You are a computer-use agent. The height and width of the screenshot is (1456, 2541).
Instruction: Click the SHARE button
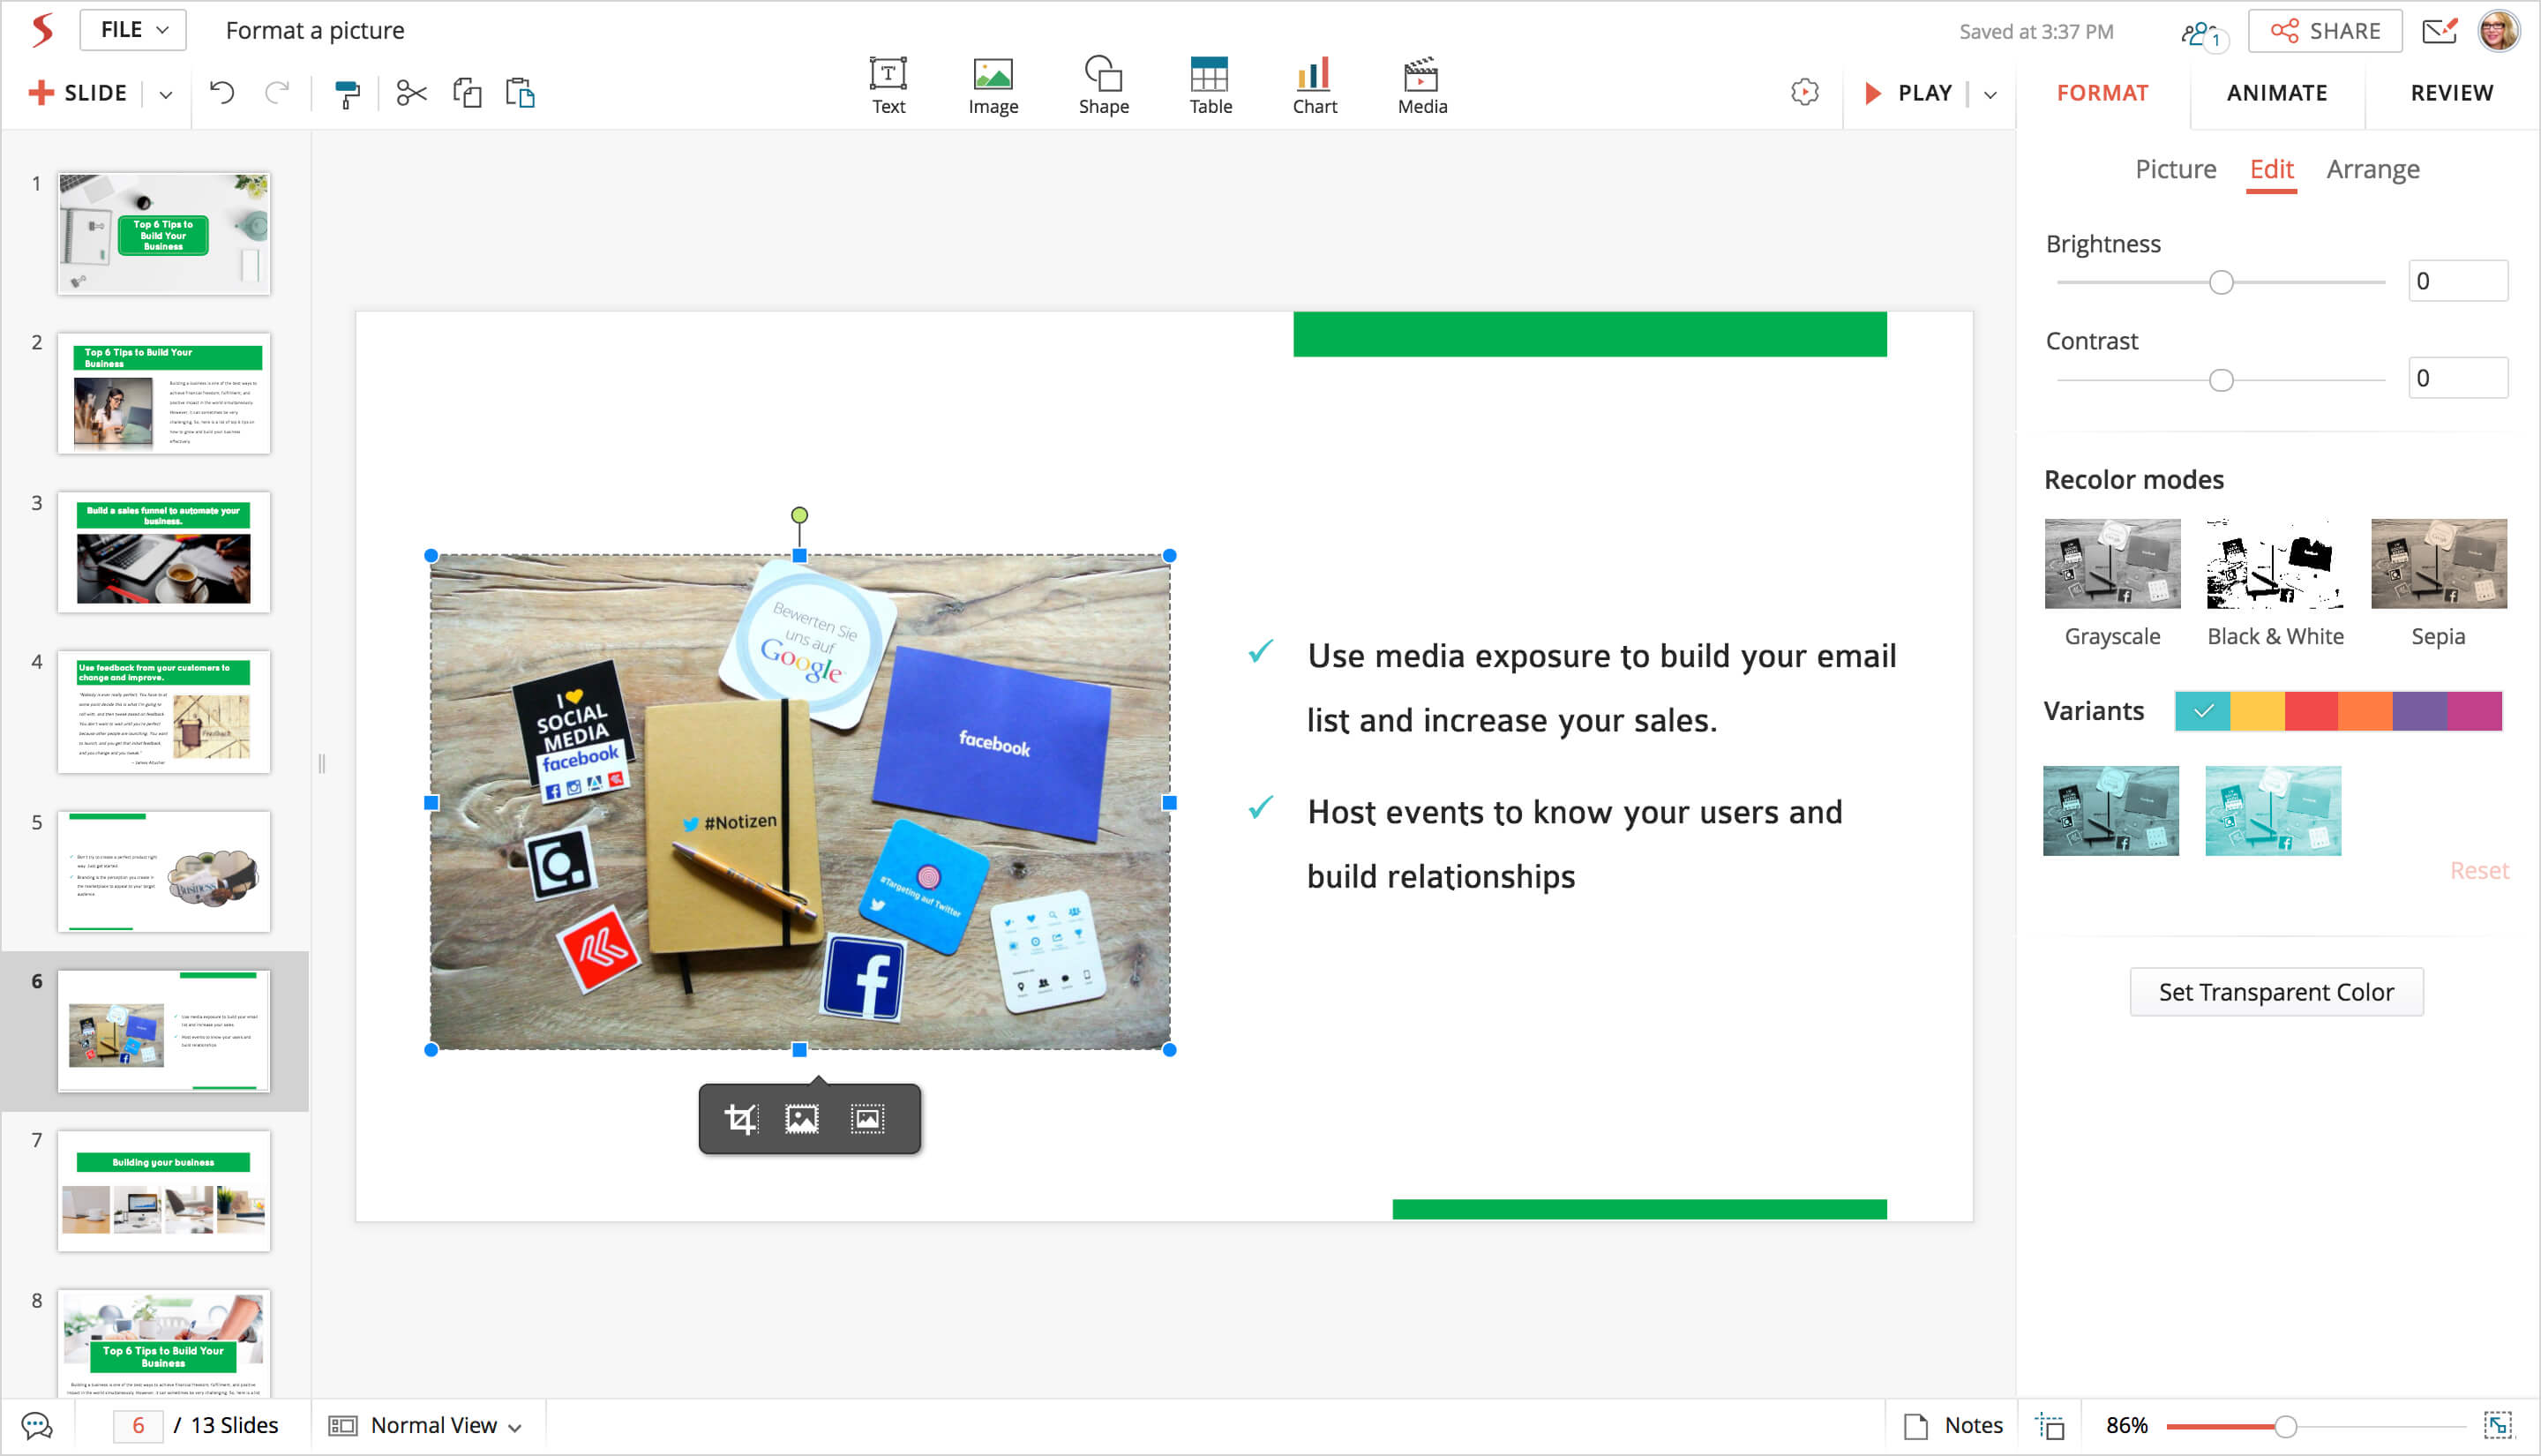(2324, 31)
